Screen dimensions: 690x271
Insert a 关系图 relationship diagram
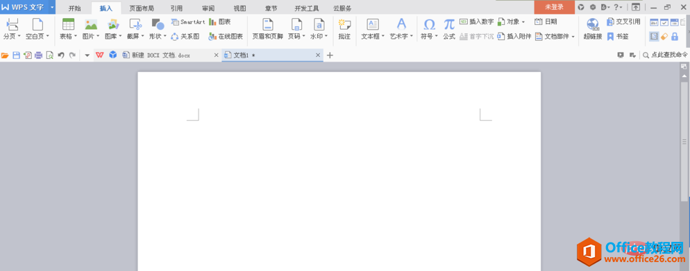coord(185,37)
